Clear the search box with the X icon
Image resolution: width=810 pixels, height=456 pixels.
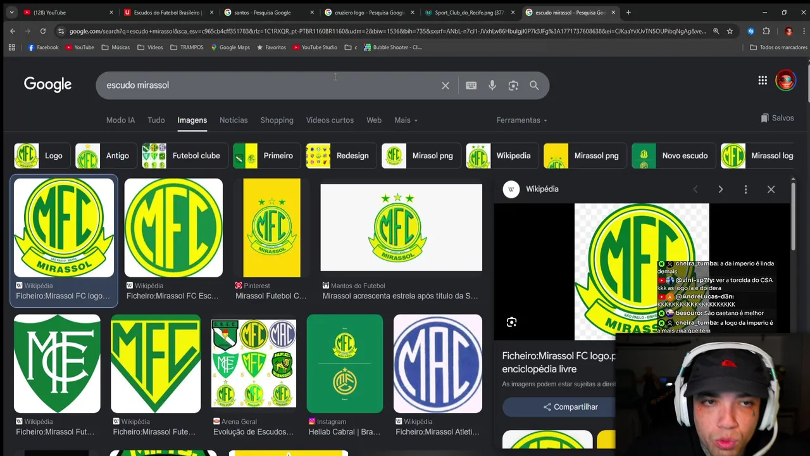tap(445, 85)
